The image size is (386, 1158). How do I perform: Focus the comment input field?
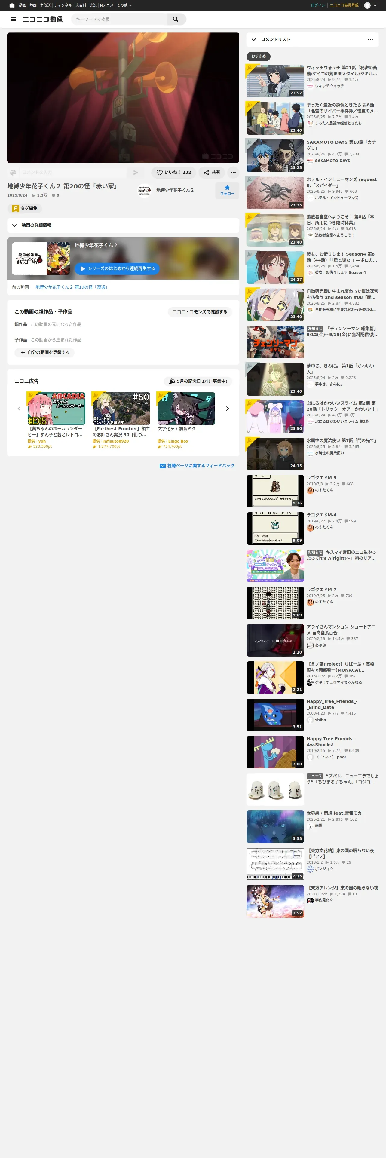(x=73, y=172)
